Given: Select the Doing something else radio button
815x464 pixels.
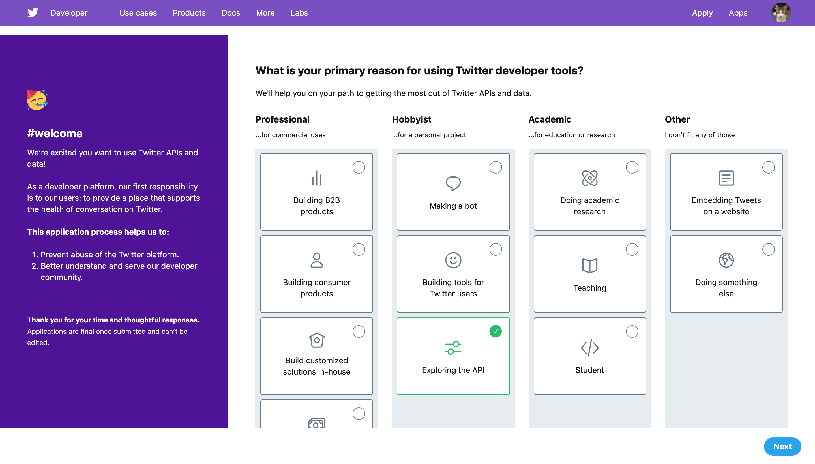Looking at the screenshot, I should click(768, 249).
